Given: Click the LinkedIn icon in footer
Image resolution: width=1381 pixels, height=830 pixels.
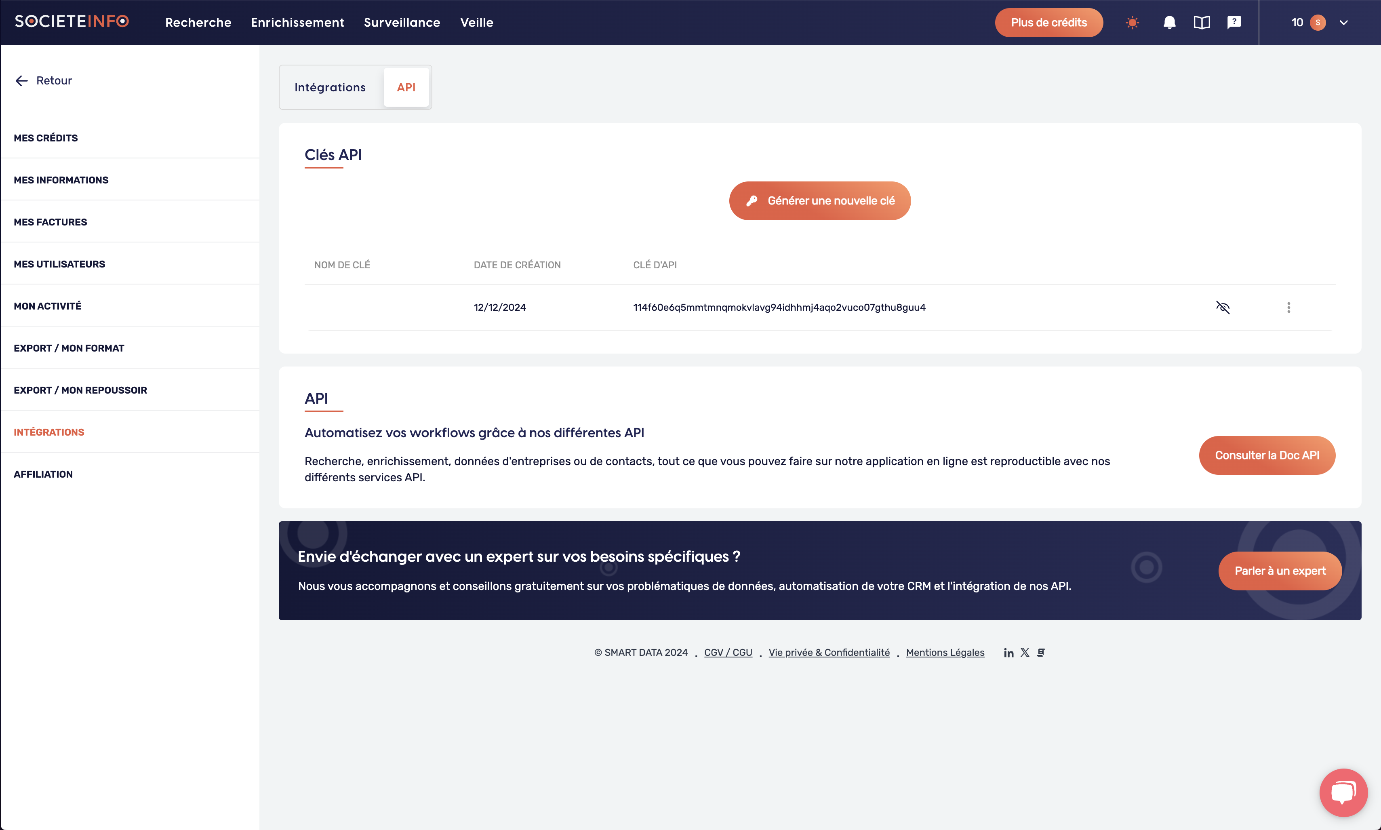Looking at the screenshot, I should click(x=1008, y=651).
